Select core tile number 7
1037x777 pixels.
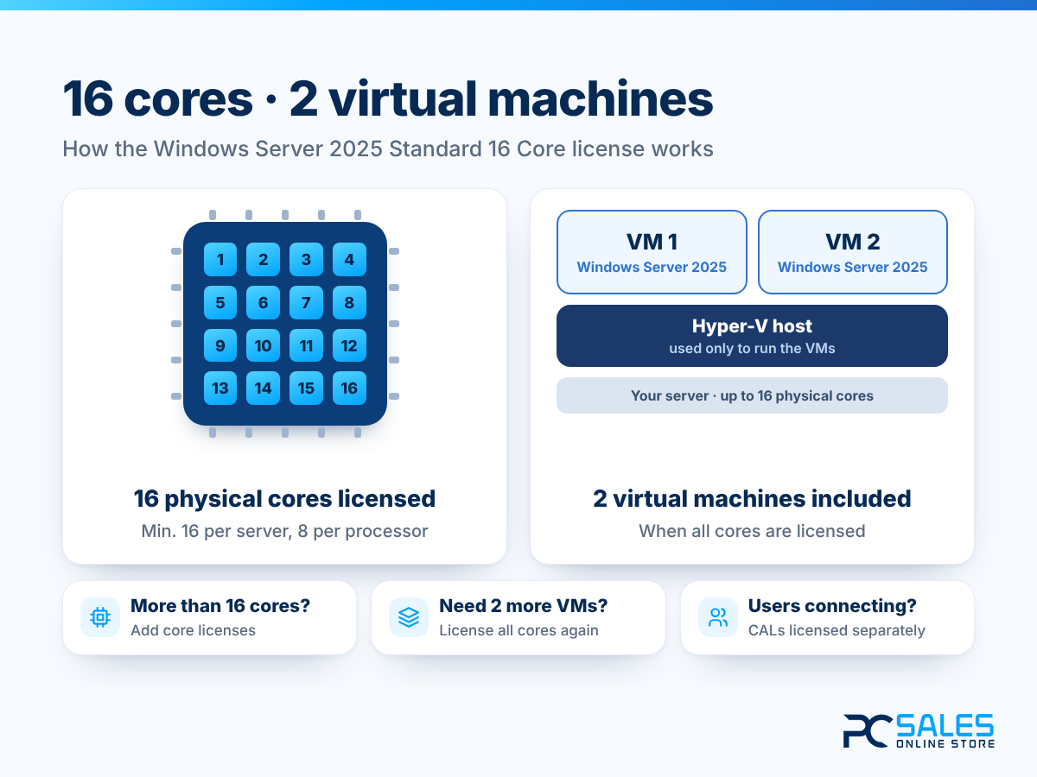tap(306, 302)
